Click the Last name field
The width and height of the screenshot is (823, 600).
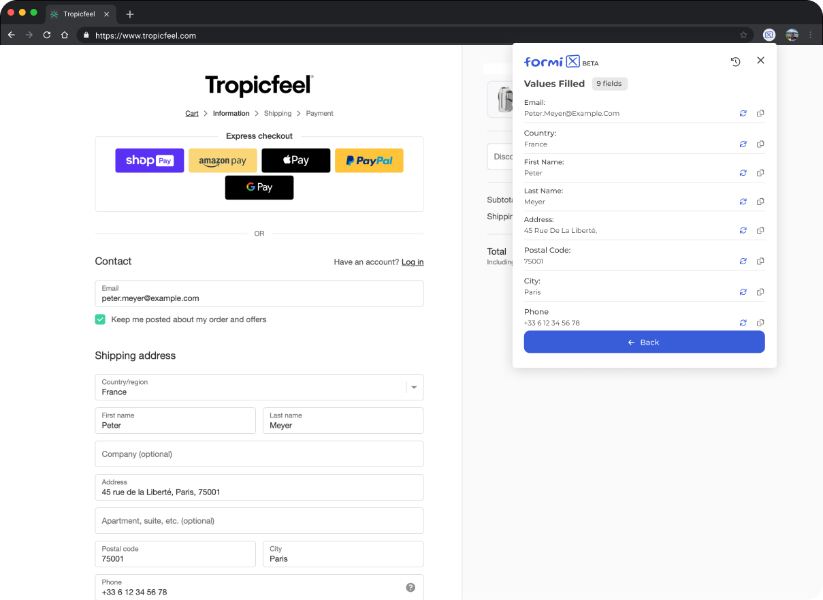click(x=343, y=421)
